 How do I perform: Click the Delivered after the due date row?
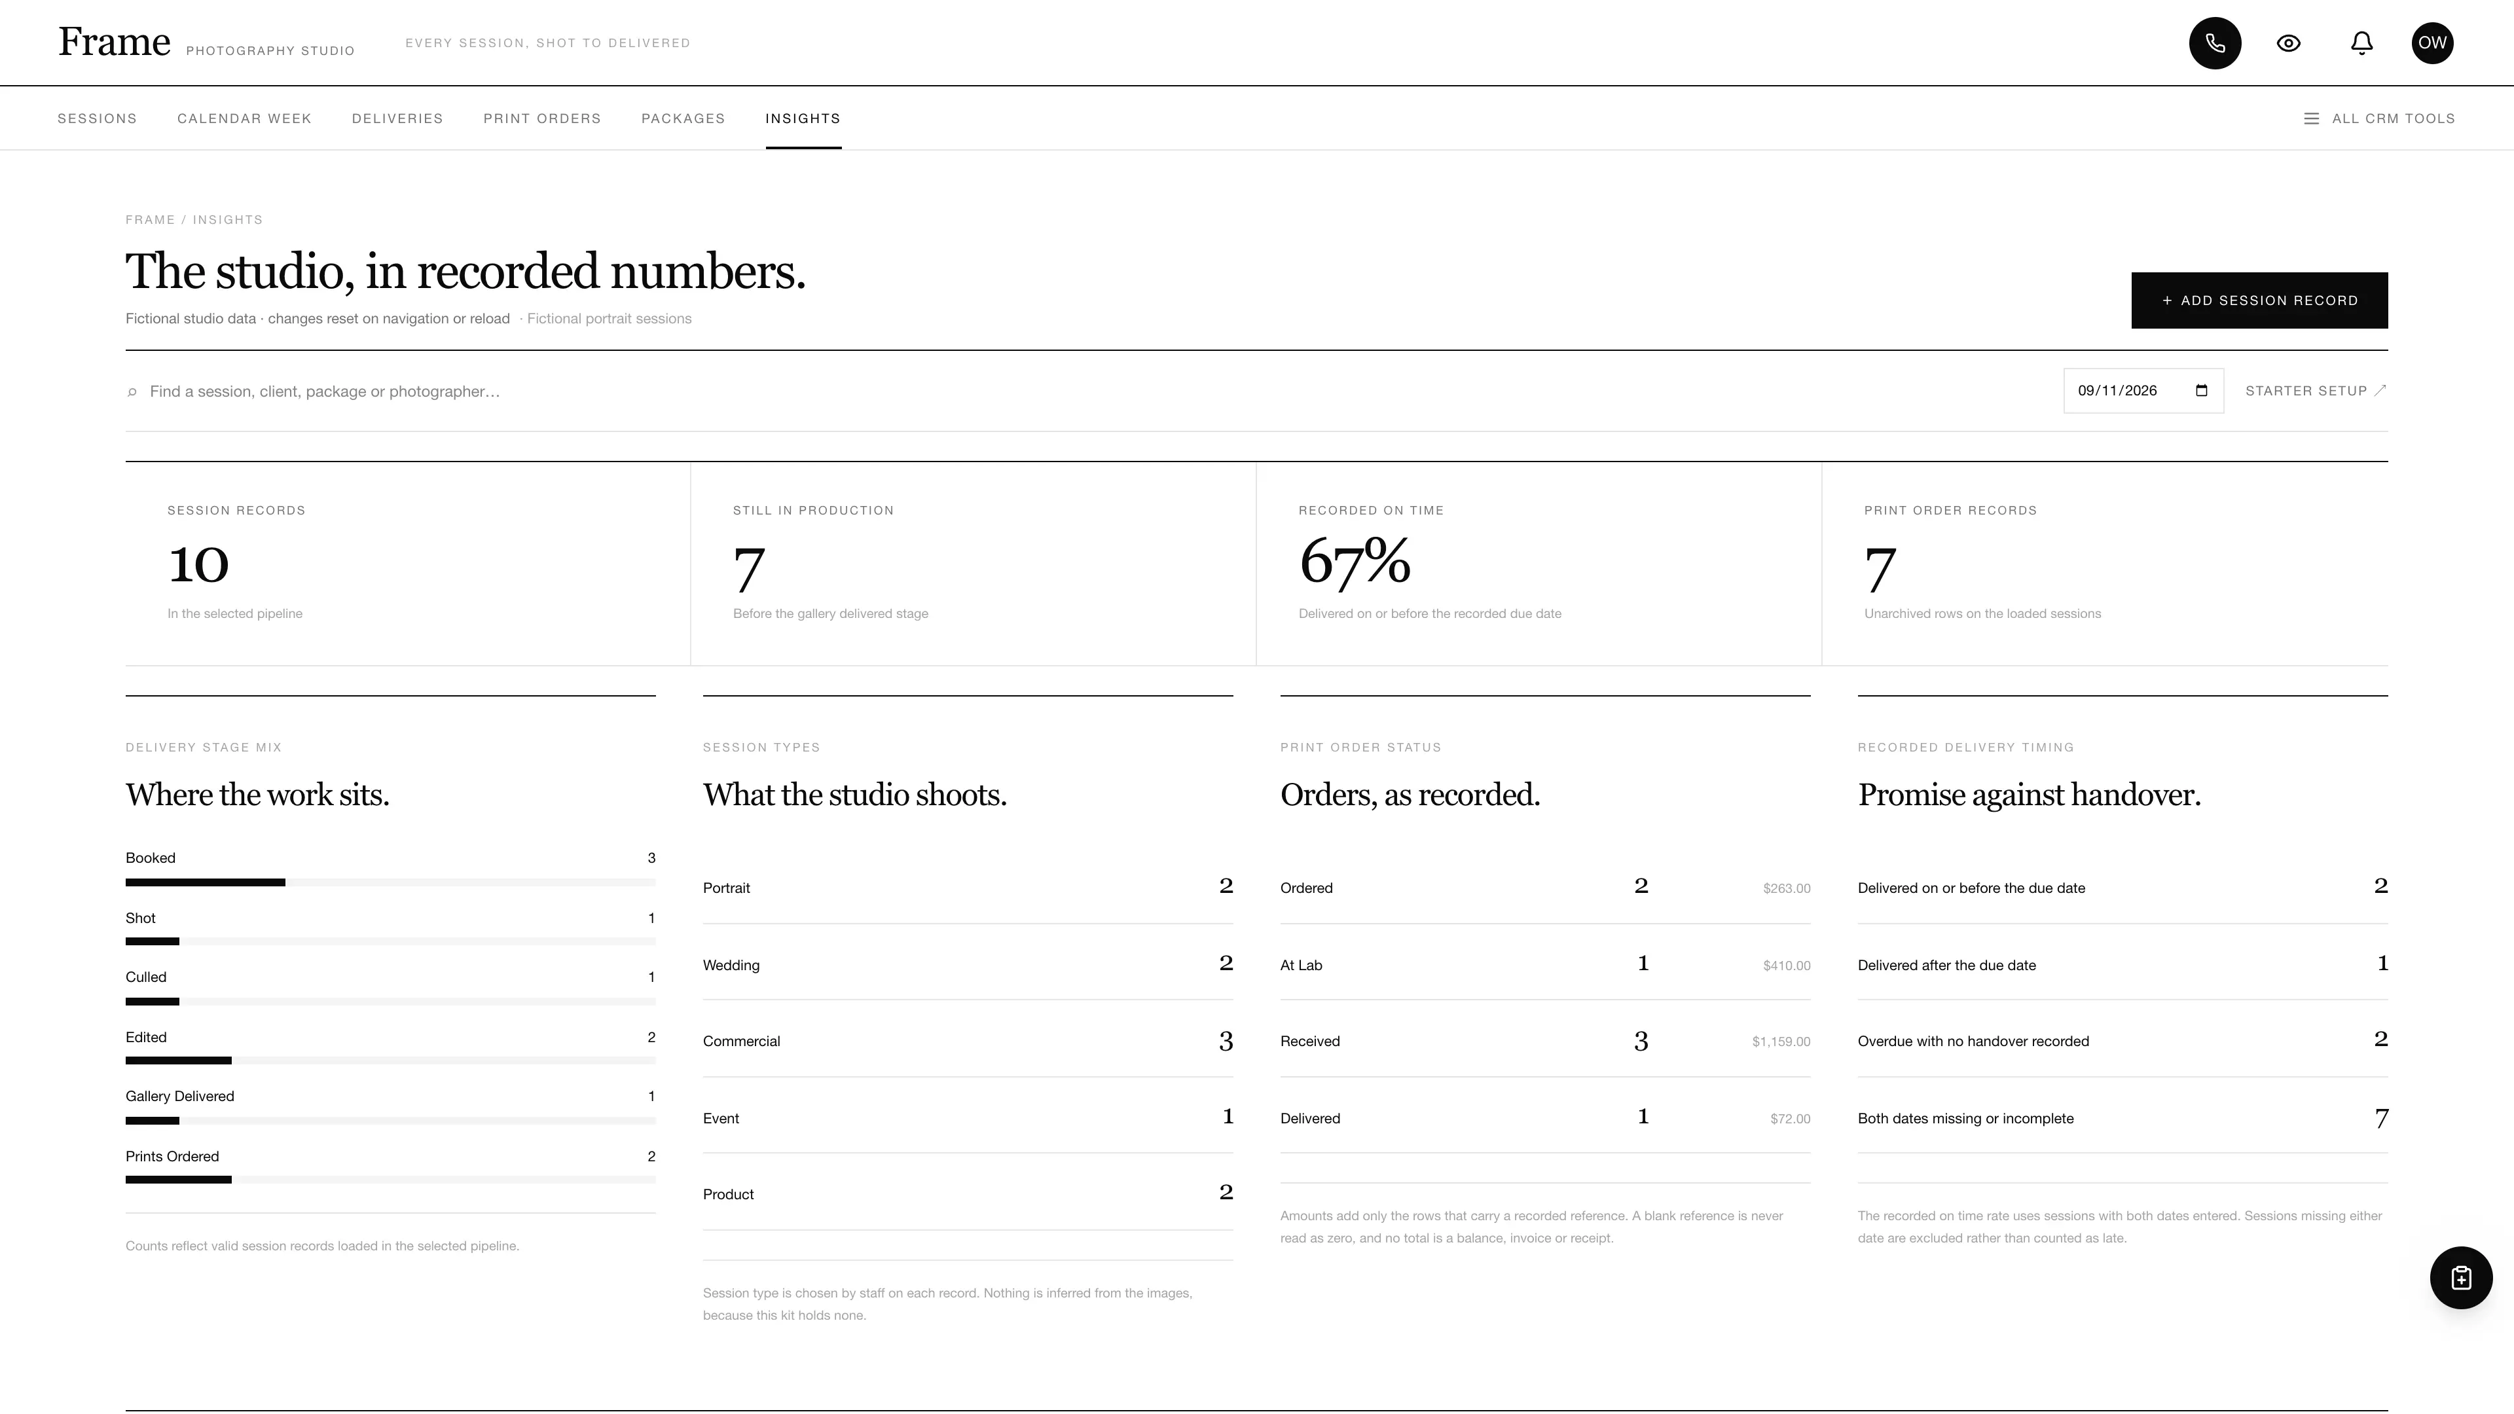(x=2122, y=963)
